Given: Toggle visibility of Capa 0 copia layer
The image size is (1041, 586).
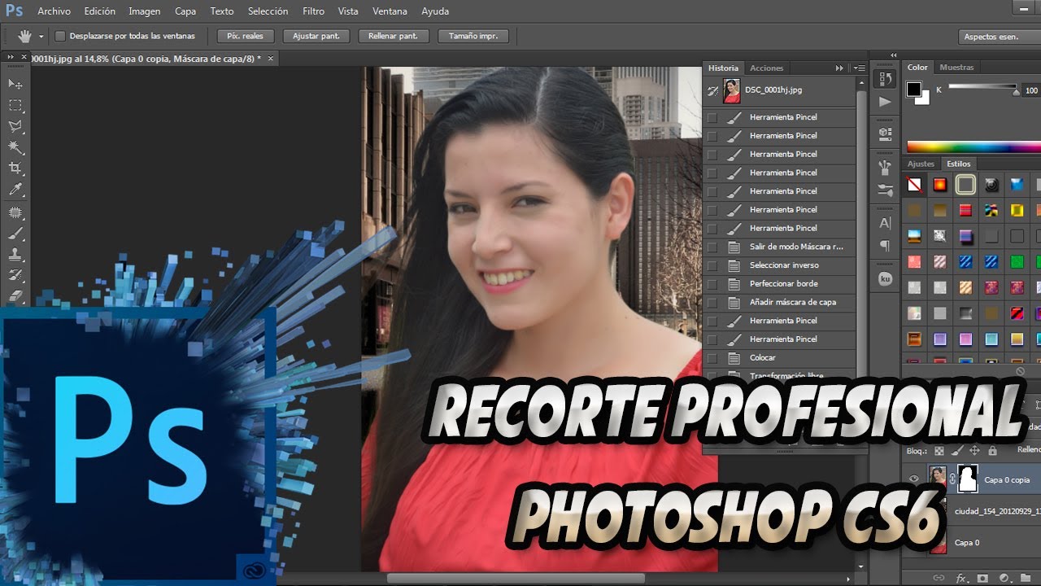Looking at the screenshot, I should 914,479.
